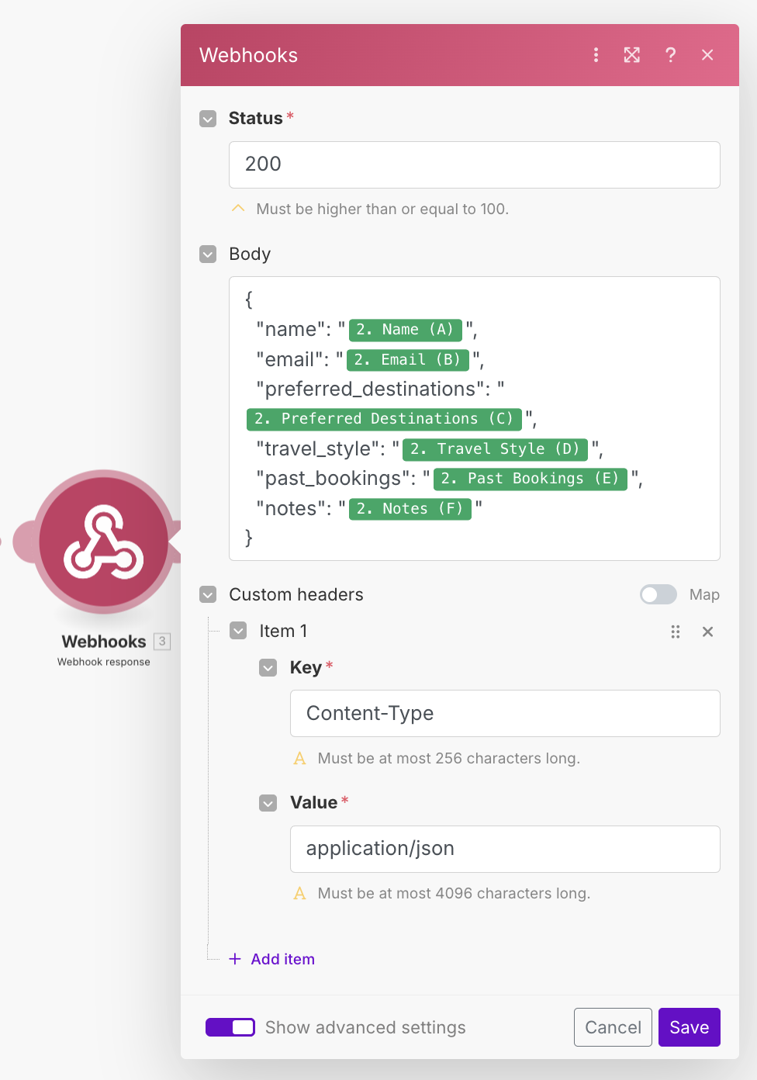Click the warning triangle below the Key field

[x=299, y=758]
